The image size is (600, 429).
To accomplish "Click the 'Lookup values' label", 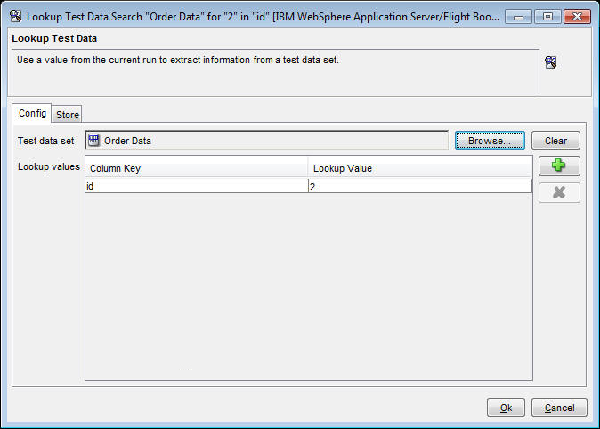I will pyautogui.click(x=49, y=166).
